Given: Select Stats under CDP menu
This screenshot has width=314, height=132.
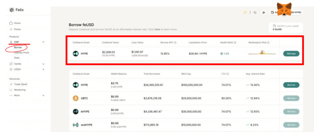Looking at the screenshot, I should click(x=17, y=58).
